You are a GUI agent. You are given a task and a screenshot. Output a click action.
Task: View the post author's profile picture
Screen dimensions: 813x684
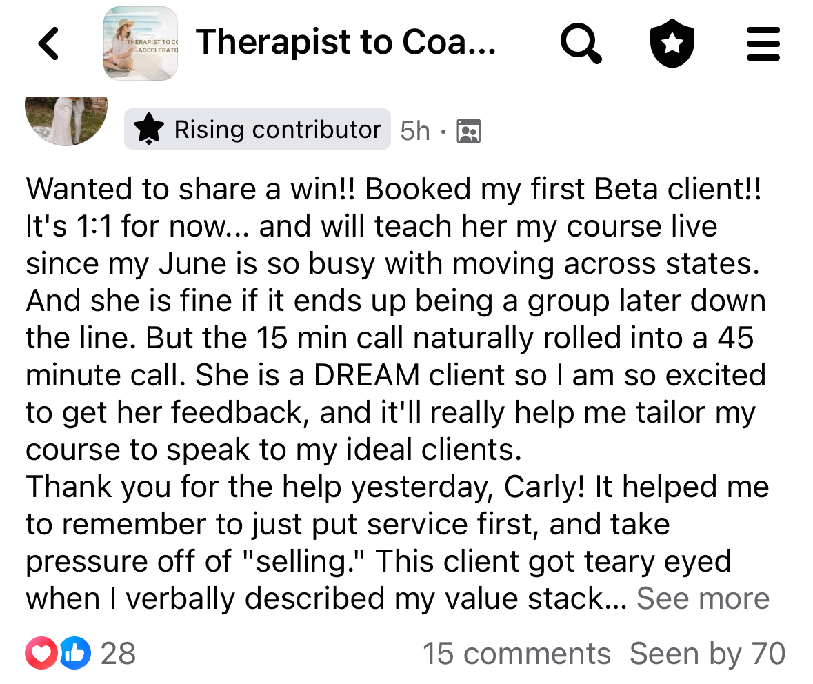pos(66,118)
